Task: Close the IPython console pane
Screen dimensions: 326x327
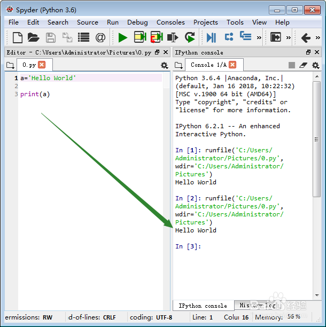Action: (317, 52)
